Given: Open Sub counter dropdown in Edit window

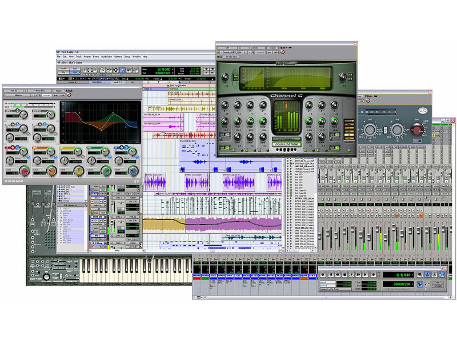Looking at the screenshot, I should click(173, 73).
